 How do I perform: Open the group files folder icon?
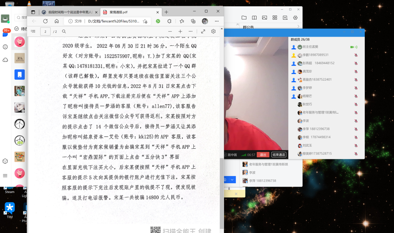[244, 18]
